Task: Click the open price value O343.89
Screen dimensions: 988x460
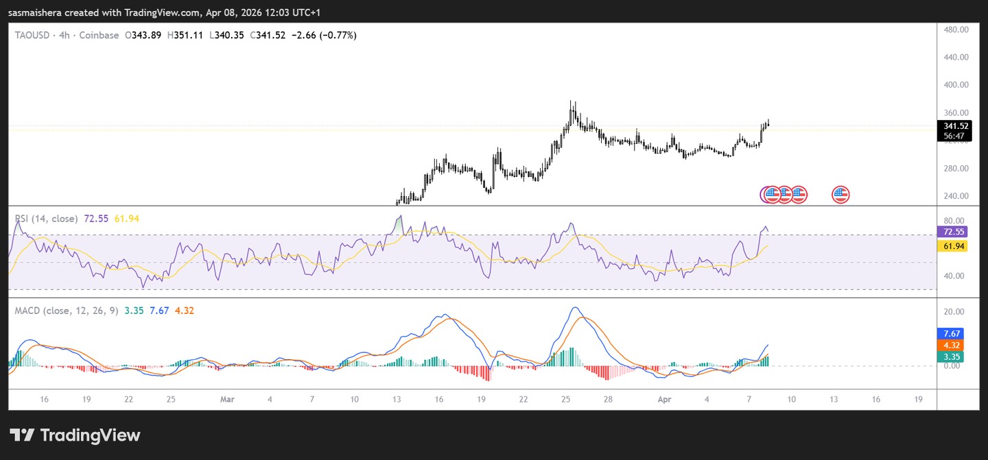Action: tap(143, 35)
